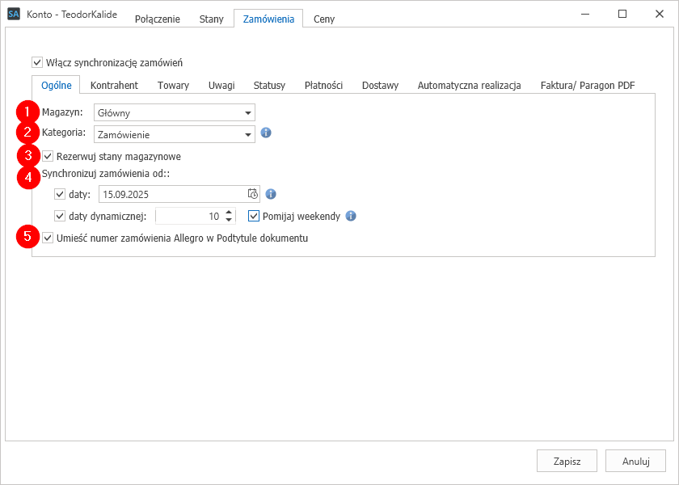This screenshot has height=485, width=679.
Task: Click the info icon next to Pomijaj weekendy
Action: click(351, 216)
